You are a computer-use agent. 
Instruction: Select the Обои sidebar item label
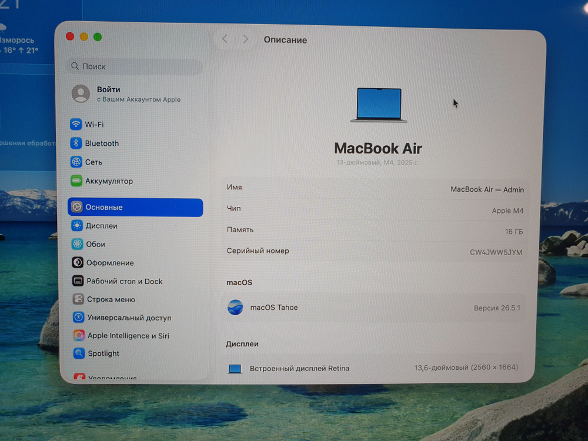tap(96, 244)
